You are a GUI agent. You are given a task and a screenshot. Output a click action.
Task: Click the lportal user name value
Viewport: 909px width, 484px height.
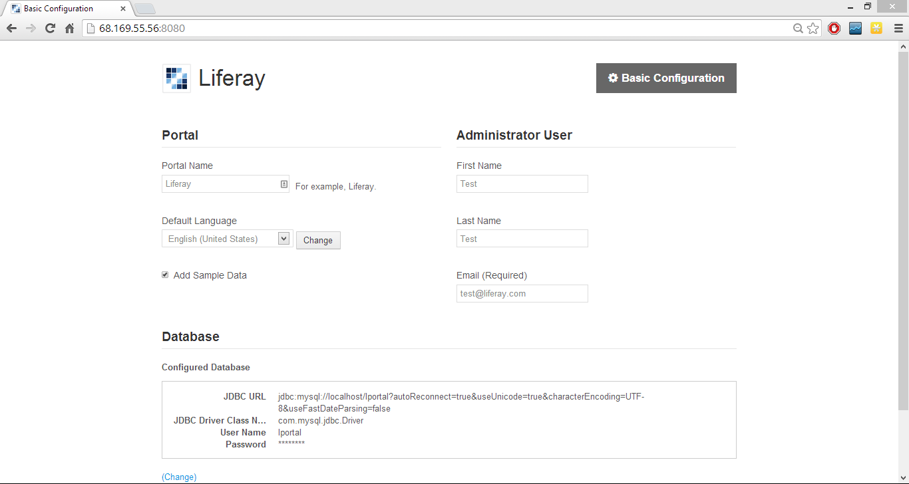pyautogui.click(x=289, y=432)
